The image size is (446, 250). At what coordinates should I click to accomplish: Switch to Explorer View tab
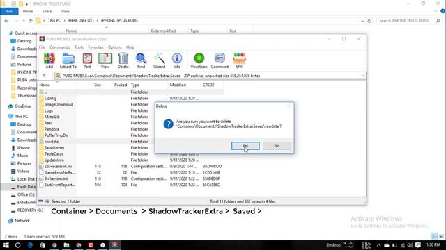pos(65,11)
